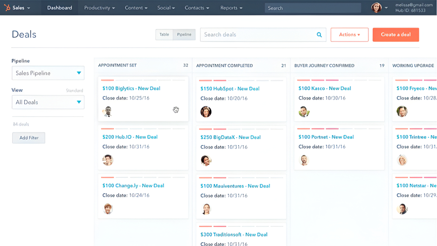Click the melissa@gmail.com account text

[414, 5]
